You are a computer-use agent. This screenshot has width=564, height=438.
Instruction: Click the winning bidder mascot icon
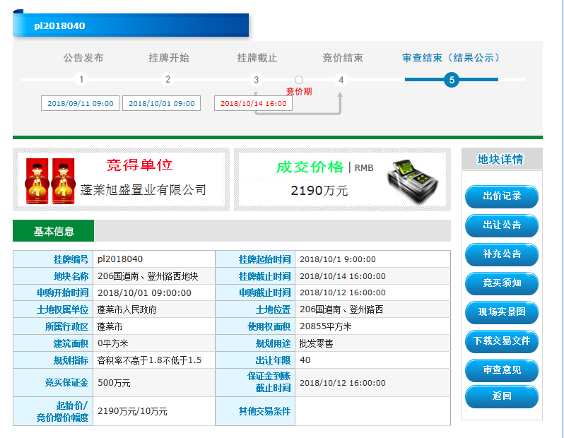(x=51, y=181)
